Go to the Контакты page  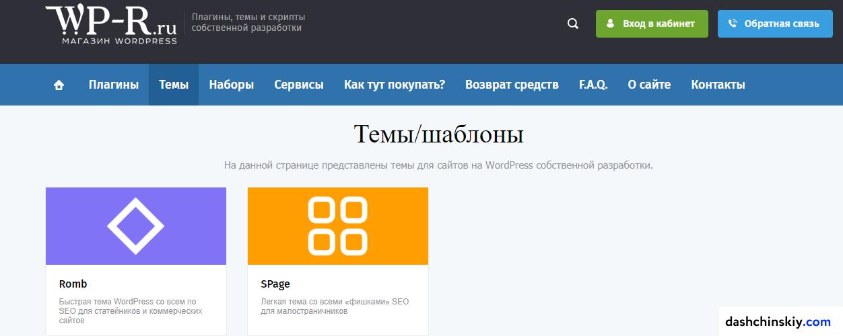pos(718,85)
